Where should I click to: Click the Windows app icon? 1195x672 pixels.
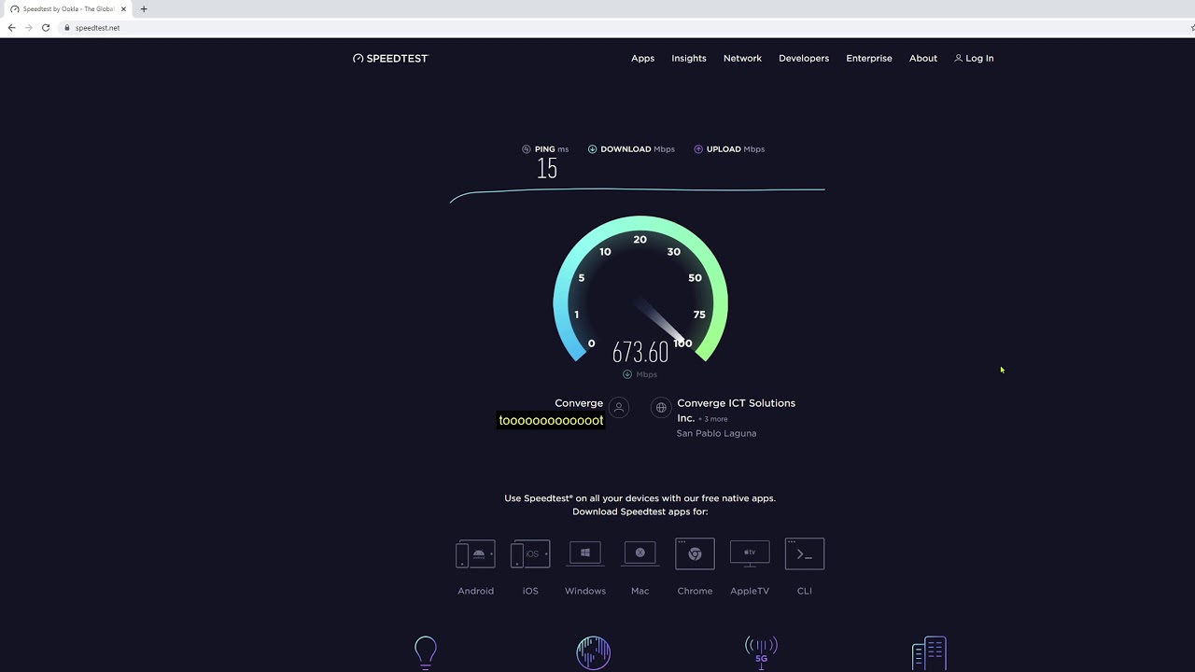pos(585,553)
